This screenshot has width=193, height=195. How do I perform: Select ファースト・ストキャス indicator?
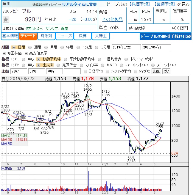pyautogui.click(x=121, y=65)
